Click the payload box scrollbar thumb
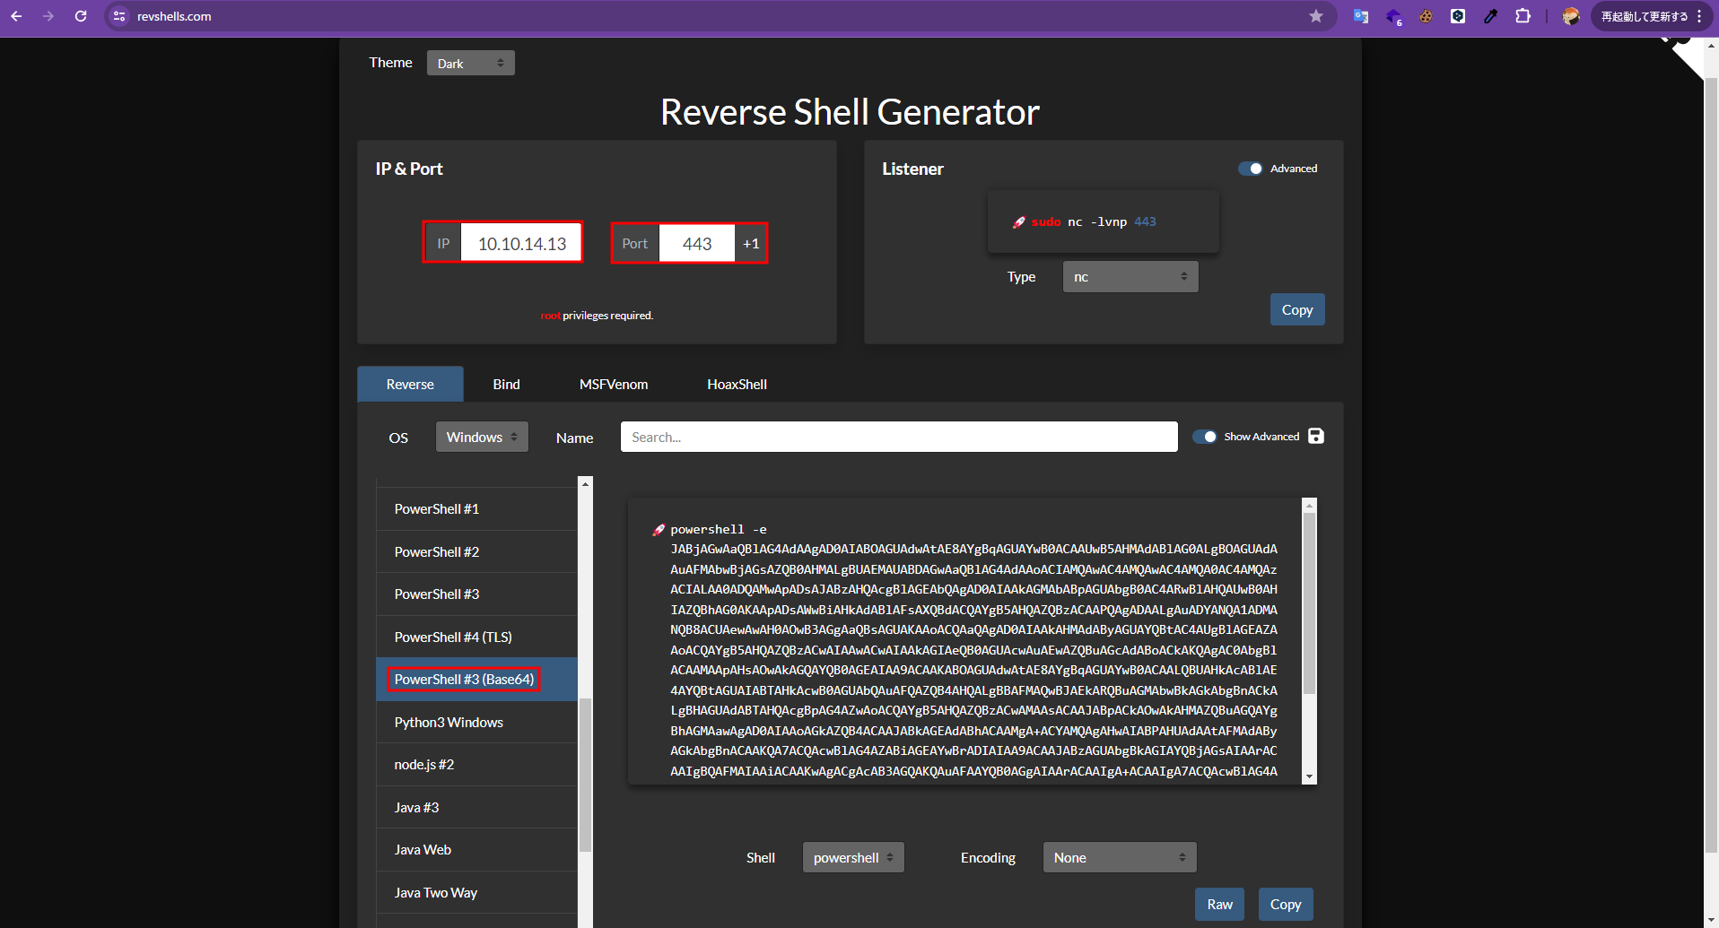Image resolution: width=1719 pixels, height=928 pixels. [x=1309, y=603]
